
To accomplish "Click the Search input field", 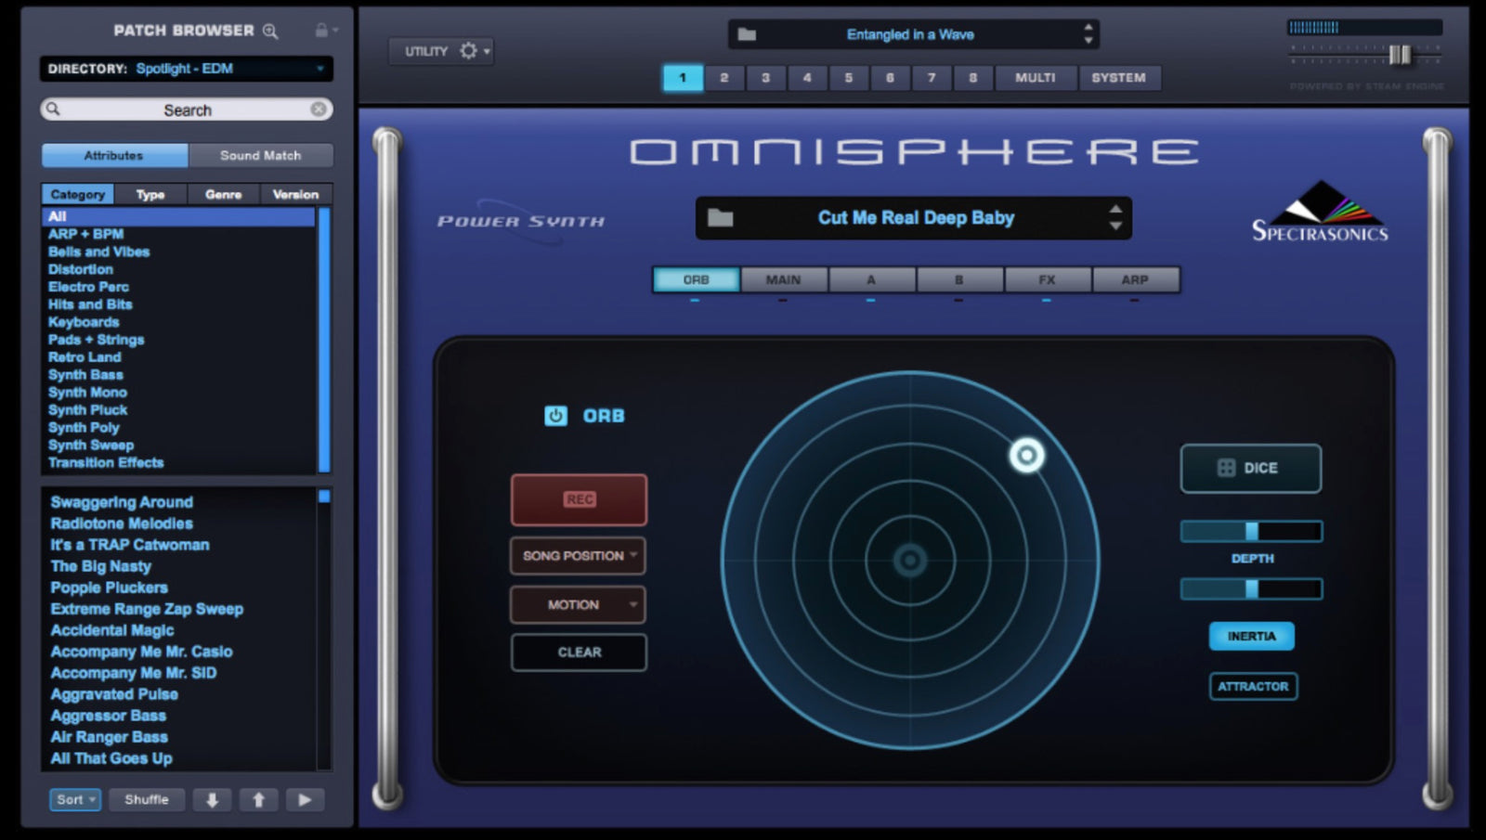I will pyautogui.click(x=187, y=110).
